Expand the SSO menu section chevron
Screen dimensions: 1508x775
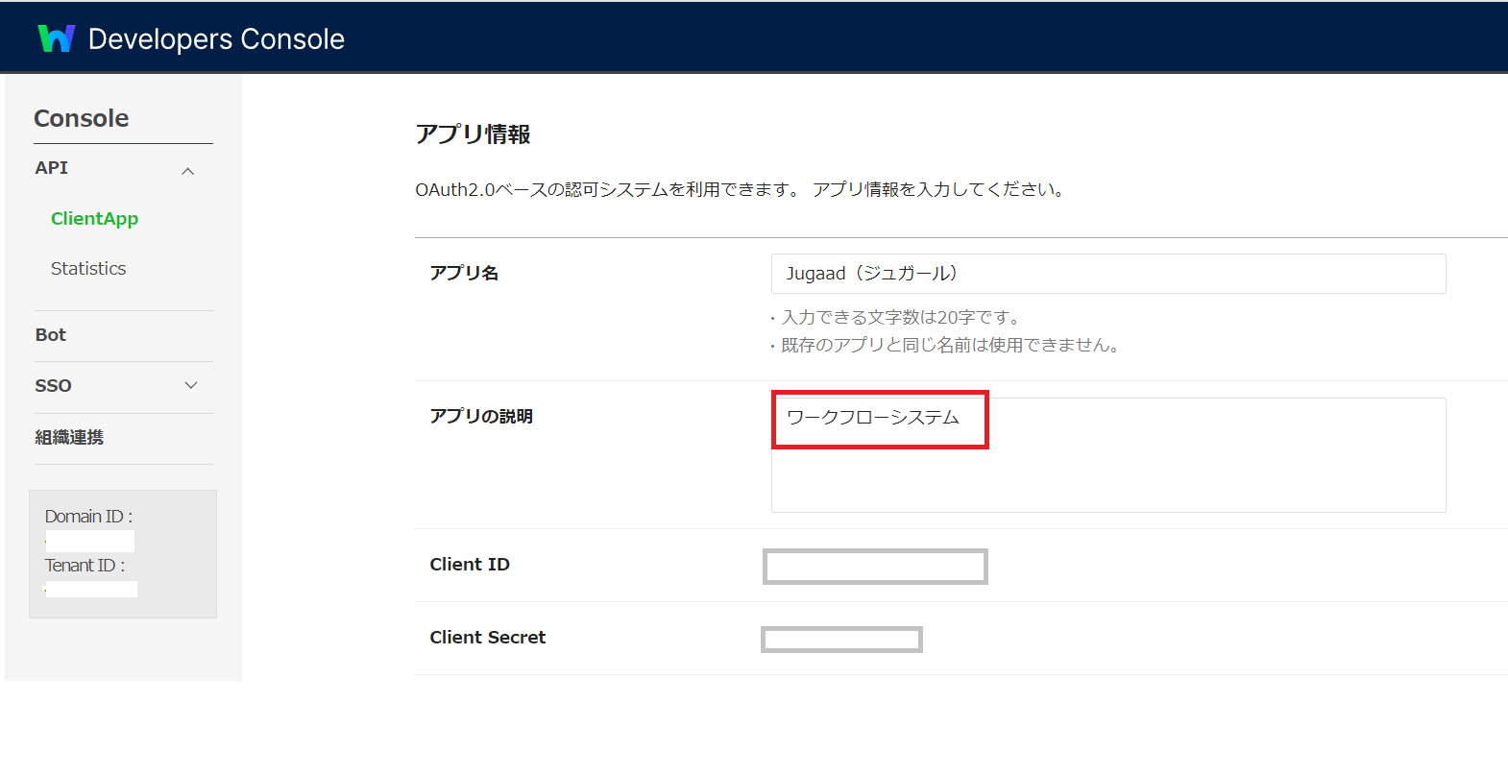tap(191, 385)
